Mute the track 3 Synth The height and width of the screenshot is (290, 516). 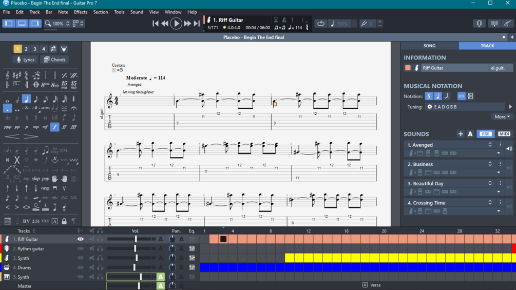(x=92, y=258)
